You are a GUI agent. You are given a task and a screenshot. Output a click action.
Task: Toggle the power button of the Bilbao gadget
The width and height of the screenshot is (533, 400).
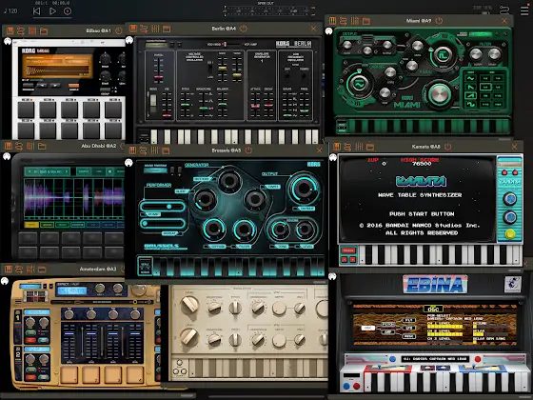click(x=118, y=30)
